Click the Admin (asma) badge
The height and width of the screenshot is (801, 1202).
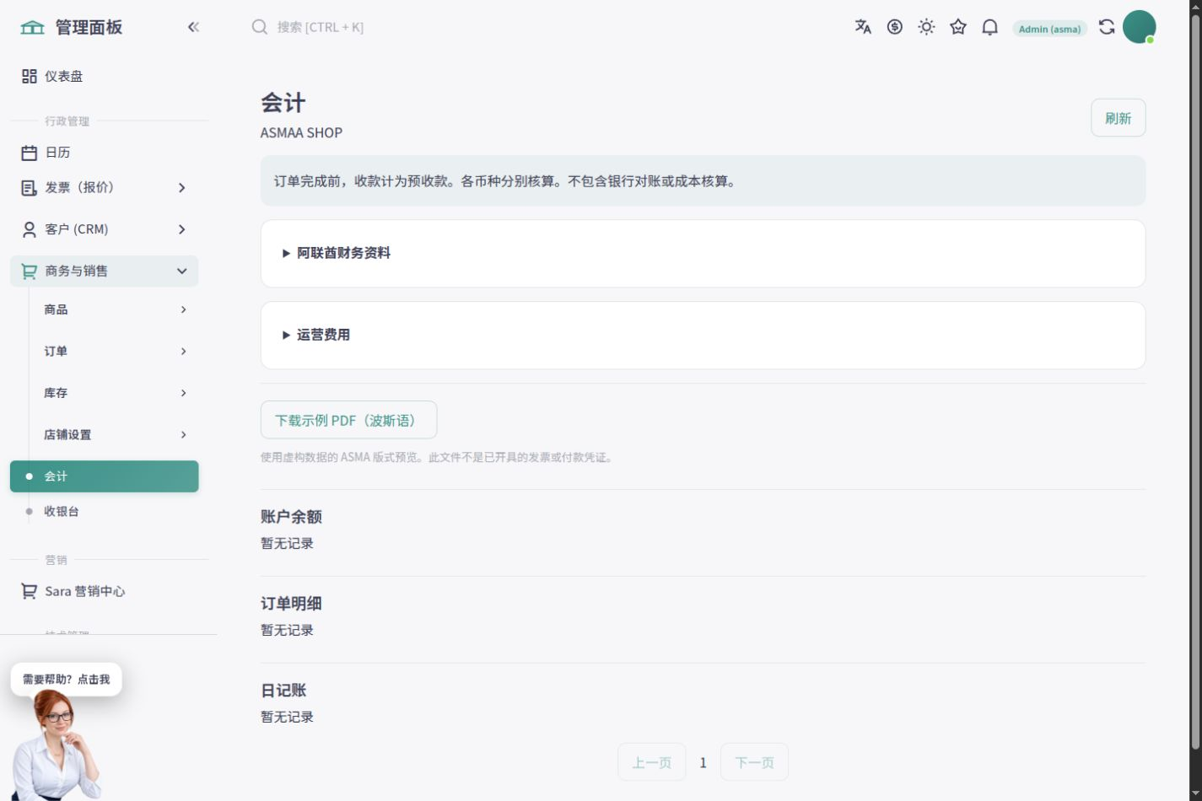point(1049,29)
